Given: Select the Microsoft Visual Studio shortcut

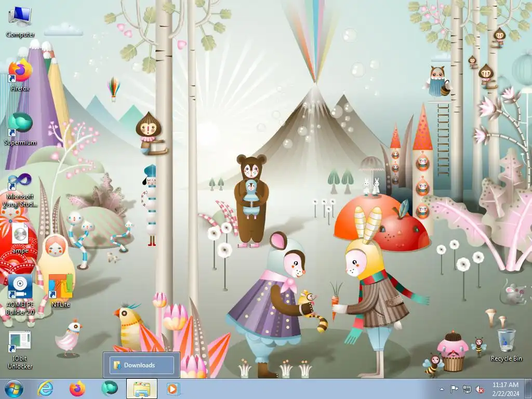Looking at the screenshot, I should tap(20, 190).
